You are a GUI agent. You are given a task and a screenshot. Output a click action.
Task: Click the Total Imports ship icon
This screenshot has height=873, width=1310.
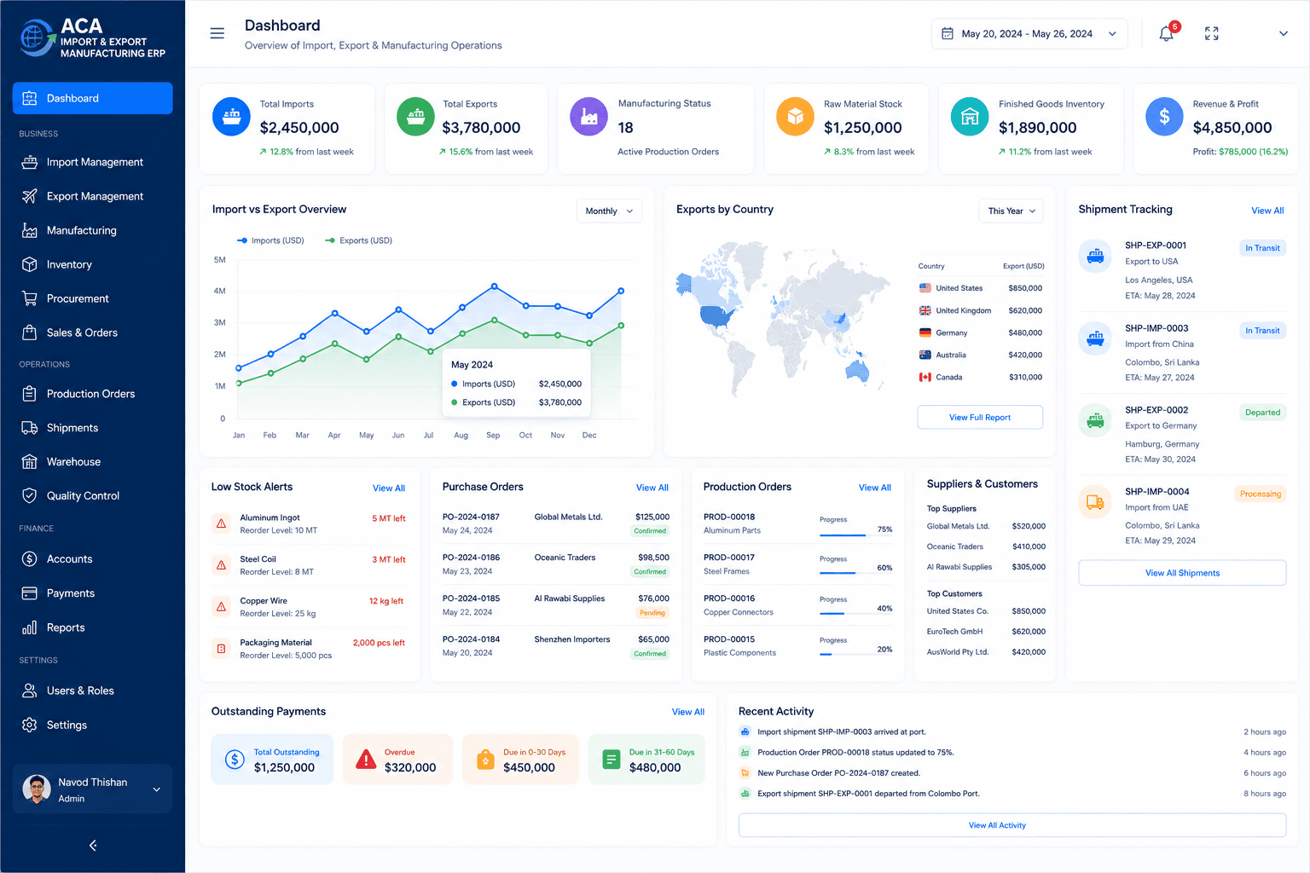coord(231,117)
